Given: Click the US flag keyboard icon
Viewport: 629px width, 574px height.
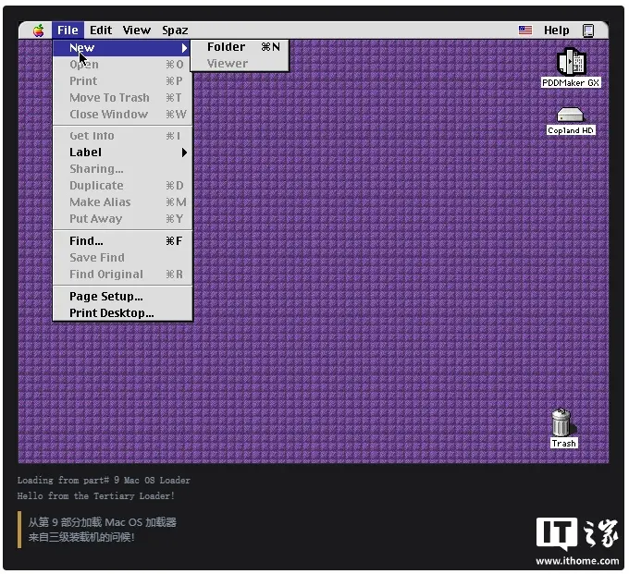Looking at the screenshot, I should (x=525, y=31).
